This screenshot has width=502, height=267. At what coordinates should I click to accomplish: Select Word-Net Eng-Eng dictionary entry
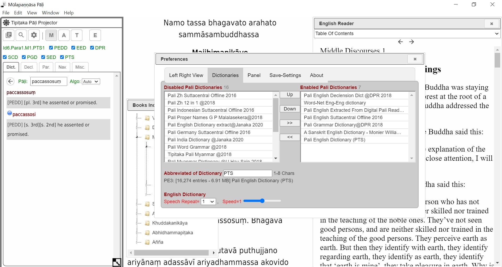(355, 103)
